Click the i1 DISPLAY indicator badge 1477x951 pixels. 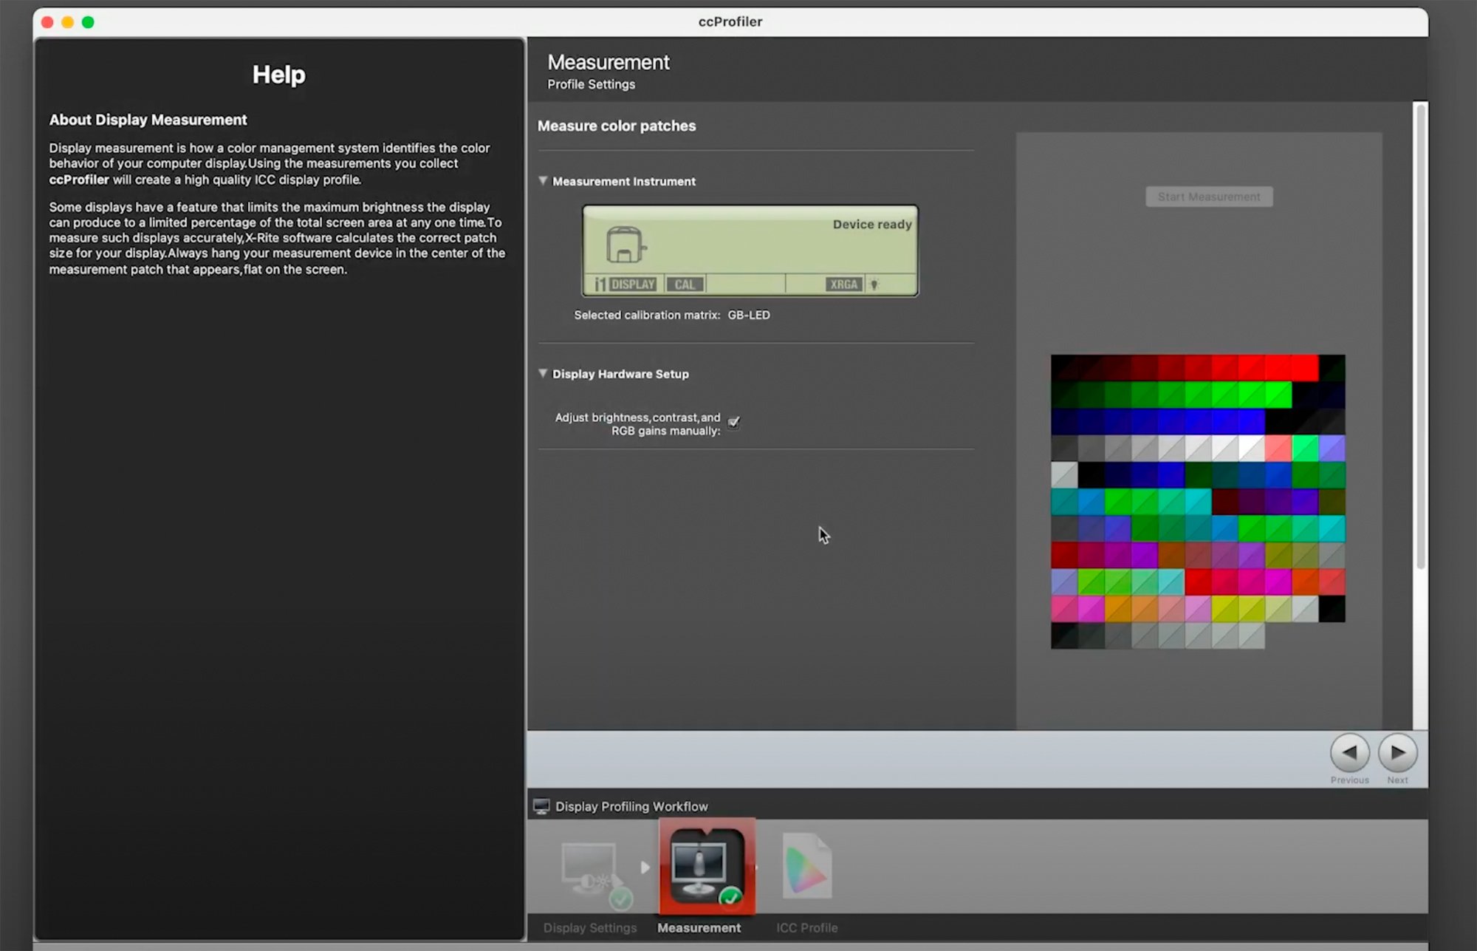point(626,284)
